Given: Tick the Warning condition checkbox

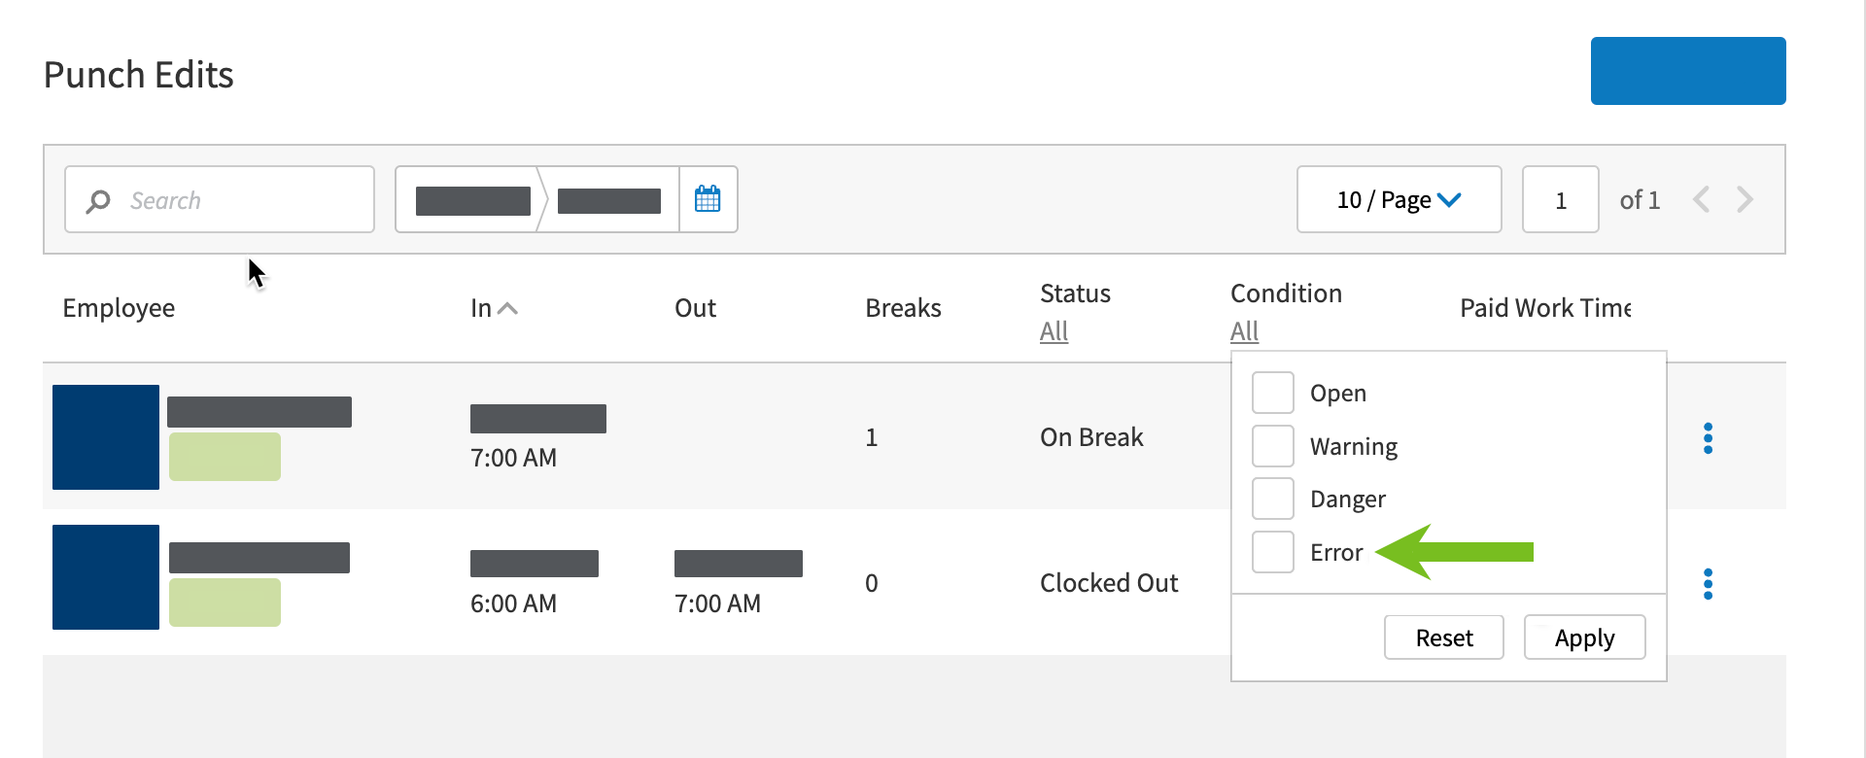Looking at the screenshot, I should (x=1272, y=446).
